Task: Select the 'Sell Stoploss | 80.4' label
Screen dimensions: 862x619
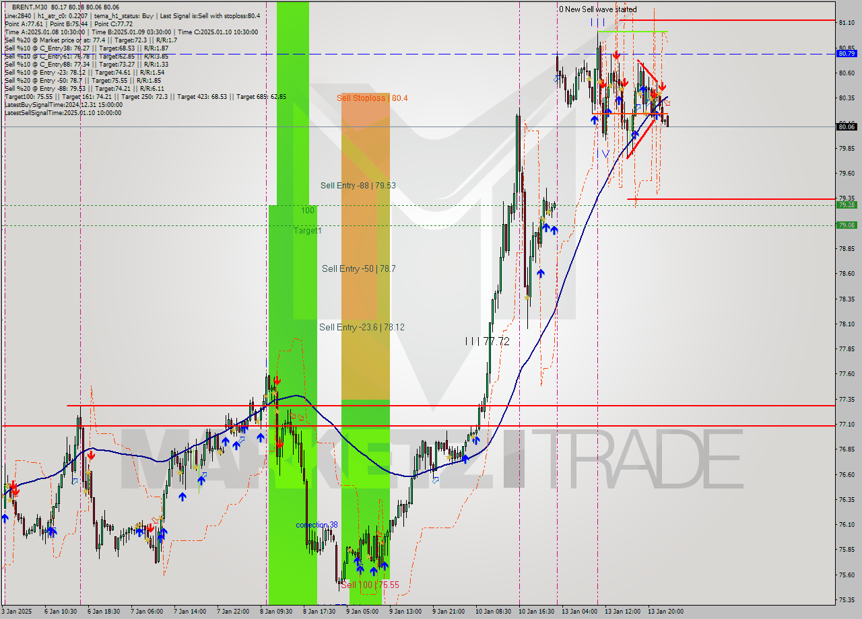Action: coord(372,98)
